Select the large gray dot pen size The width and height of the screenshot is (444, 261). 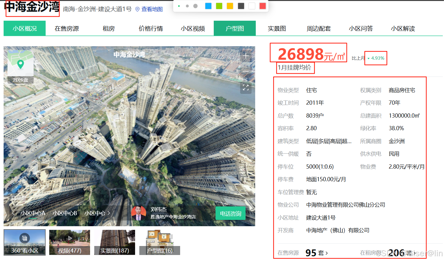coord(195,6)
